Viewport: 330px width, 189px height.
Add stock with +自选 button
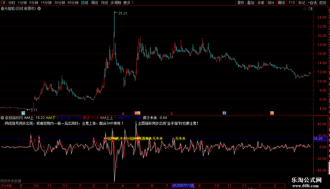point(312,3)
